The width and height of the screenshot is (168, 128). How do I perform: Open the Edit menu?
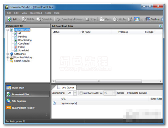pyautogui.click(x=16, y=13)
